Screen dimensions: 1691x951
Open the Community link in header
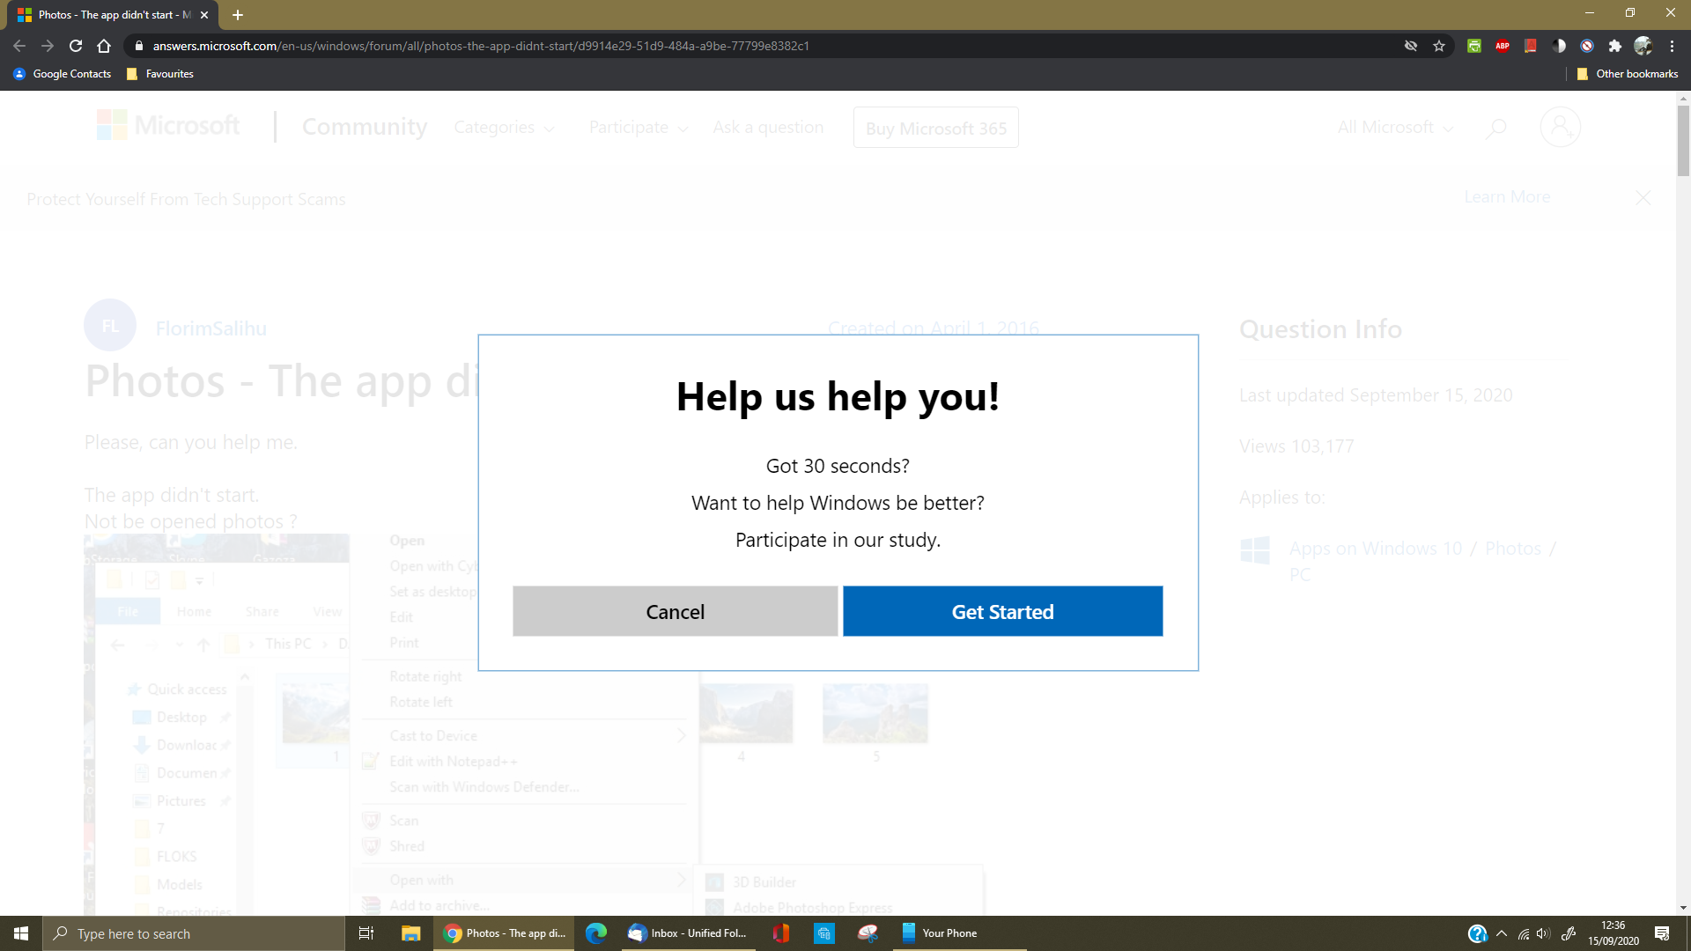pyautogui.click(x=365, y=127)
